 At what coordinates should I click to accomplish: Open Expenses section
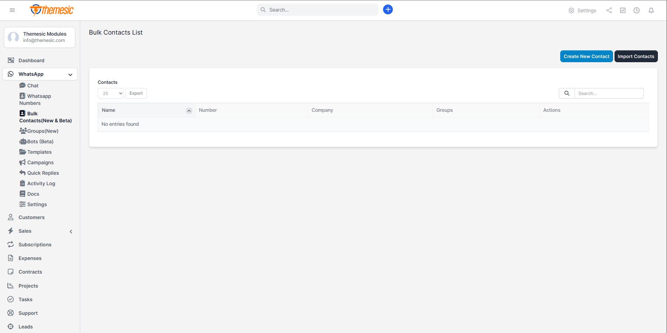(x=30, y=258)
